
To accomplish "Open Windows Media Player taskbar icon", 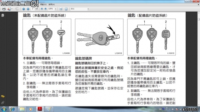I will (x=31, y=109).
